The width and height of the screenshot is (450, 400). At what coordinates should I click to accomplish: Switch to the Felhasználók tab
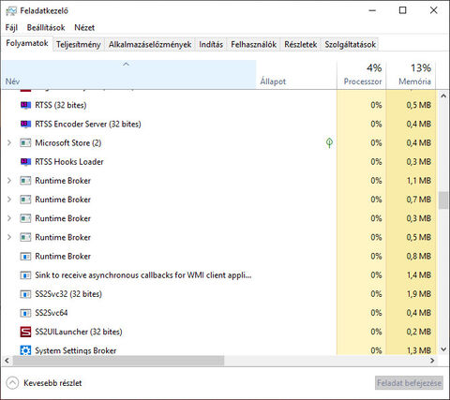tap(254, 45)
